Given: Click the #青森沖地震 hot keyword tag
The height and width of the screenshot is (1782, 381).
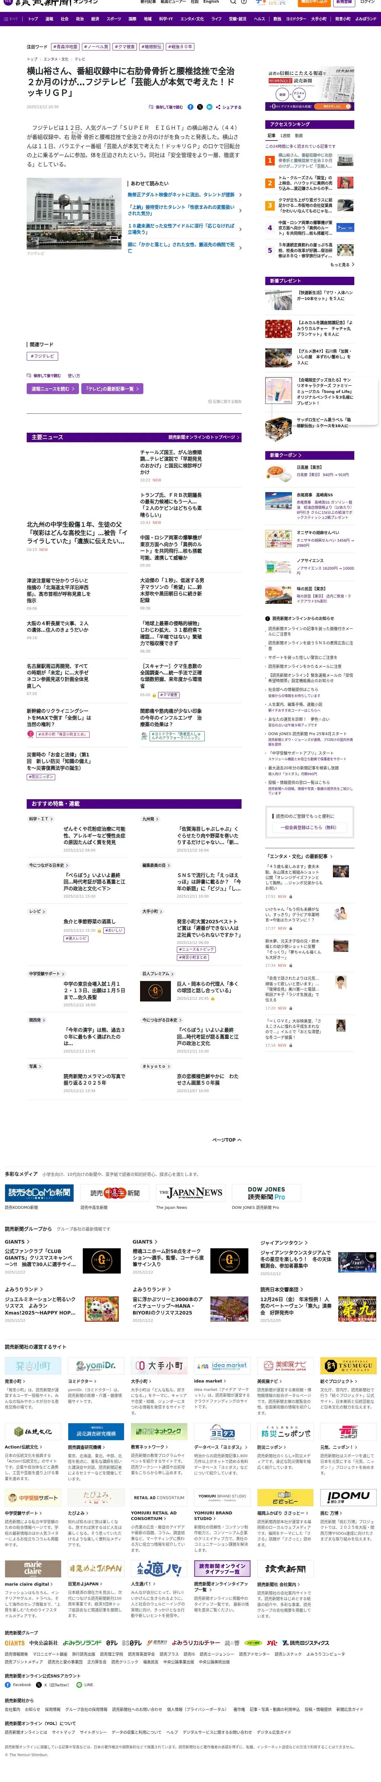Looking at the screenshot, I should pos(66,47).
